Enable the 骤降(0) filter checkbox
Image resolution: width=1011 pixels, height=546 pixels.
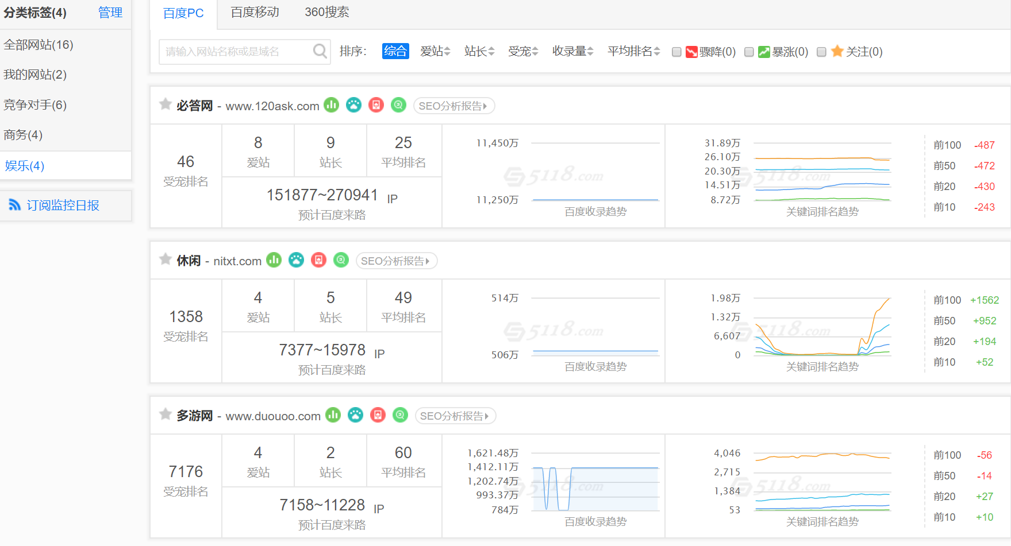tap(676, 52)
